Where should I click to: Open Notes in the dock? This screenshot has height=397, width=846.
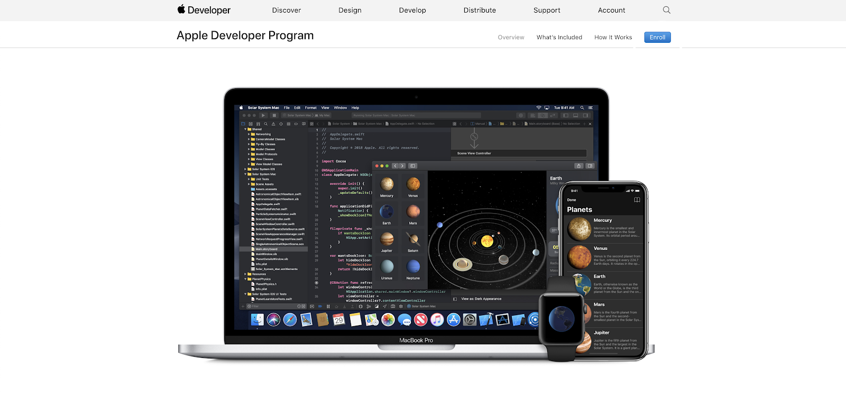[355, 319]
